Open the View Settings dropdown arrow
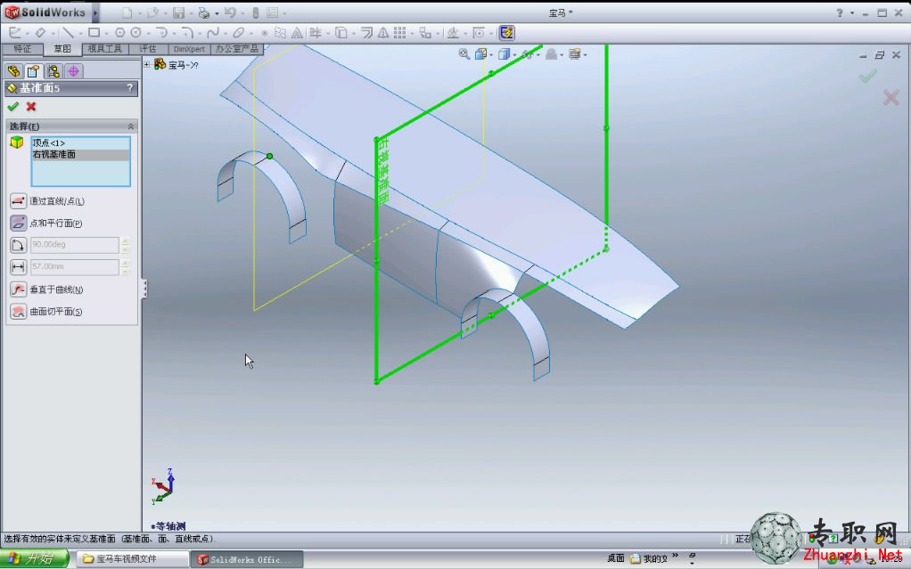911x569 pixels. tap(585, 54)
